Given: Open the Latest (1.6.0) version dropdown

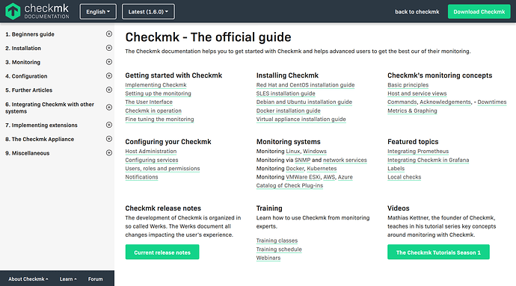Looking at the screenshot, I should [148, 12].
